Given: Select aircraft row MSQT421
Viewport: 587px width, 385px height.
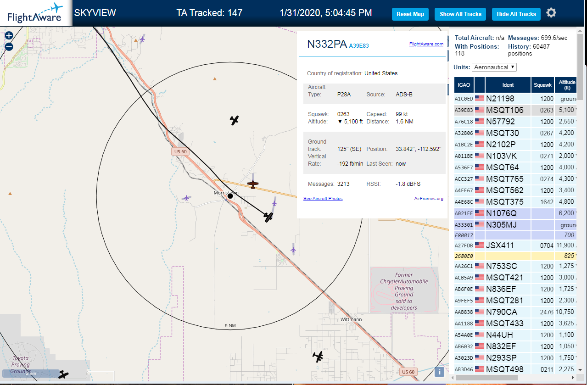Looking at the screenshot, I should (516, 278).
